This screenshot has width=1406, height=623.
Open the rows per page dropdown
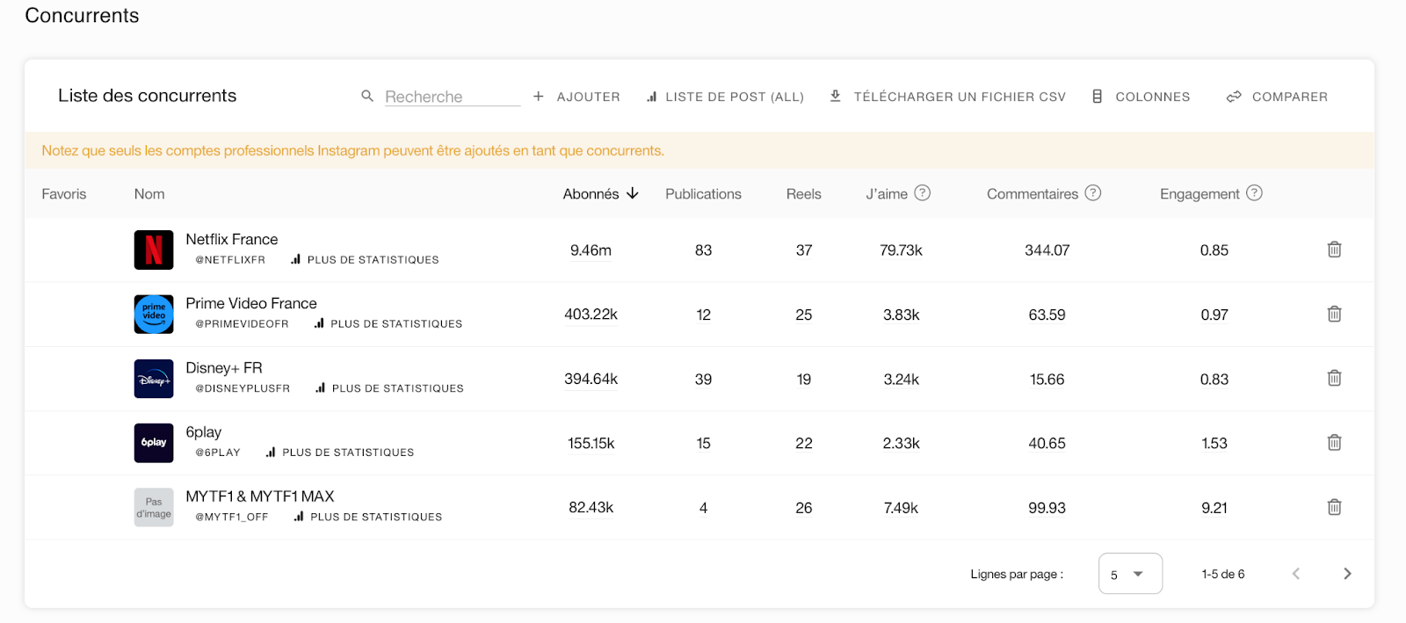(1130, 574)
